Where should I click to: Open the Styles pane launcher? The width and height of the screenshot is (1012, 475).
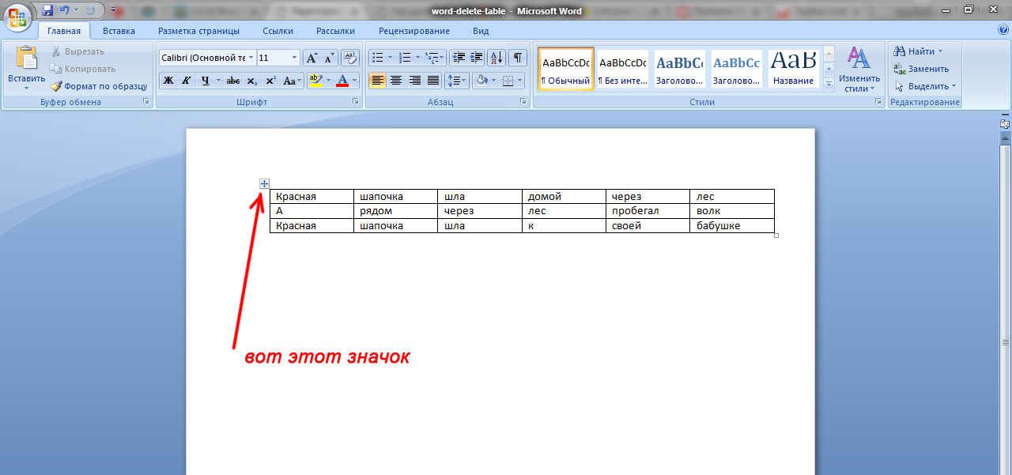878,102
